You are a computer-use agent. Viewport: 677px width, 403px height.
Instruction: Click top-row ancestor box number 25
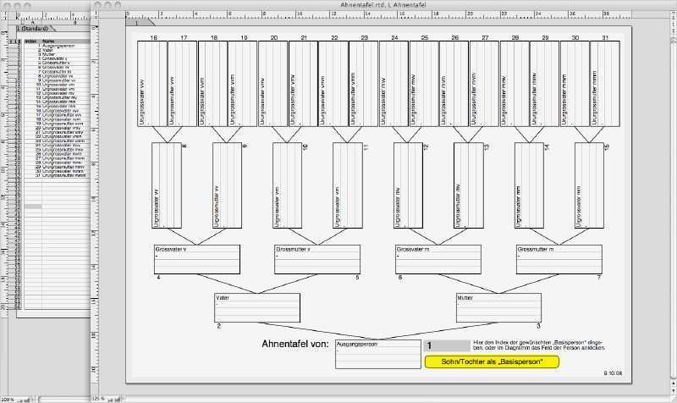point(424,84)
